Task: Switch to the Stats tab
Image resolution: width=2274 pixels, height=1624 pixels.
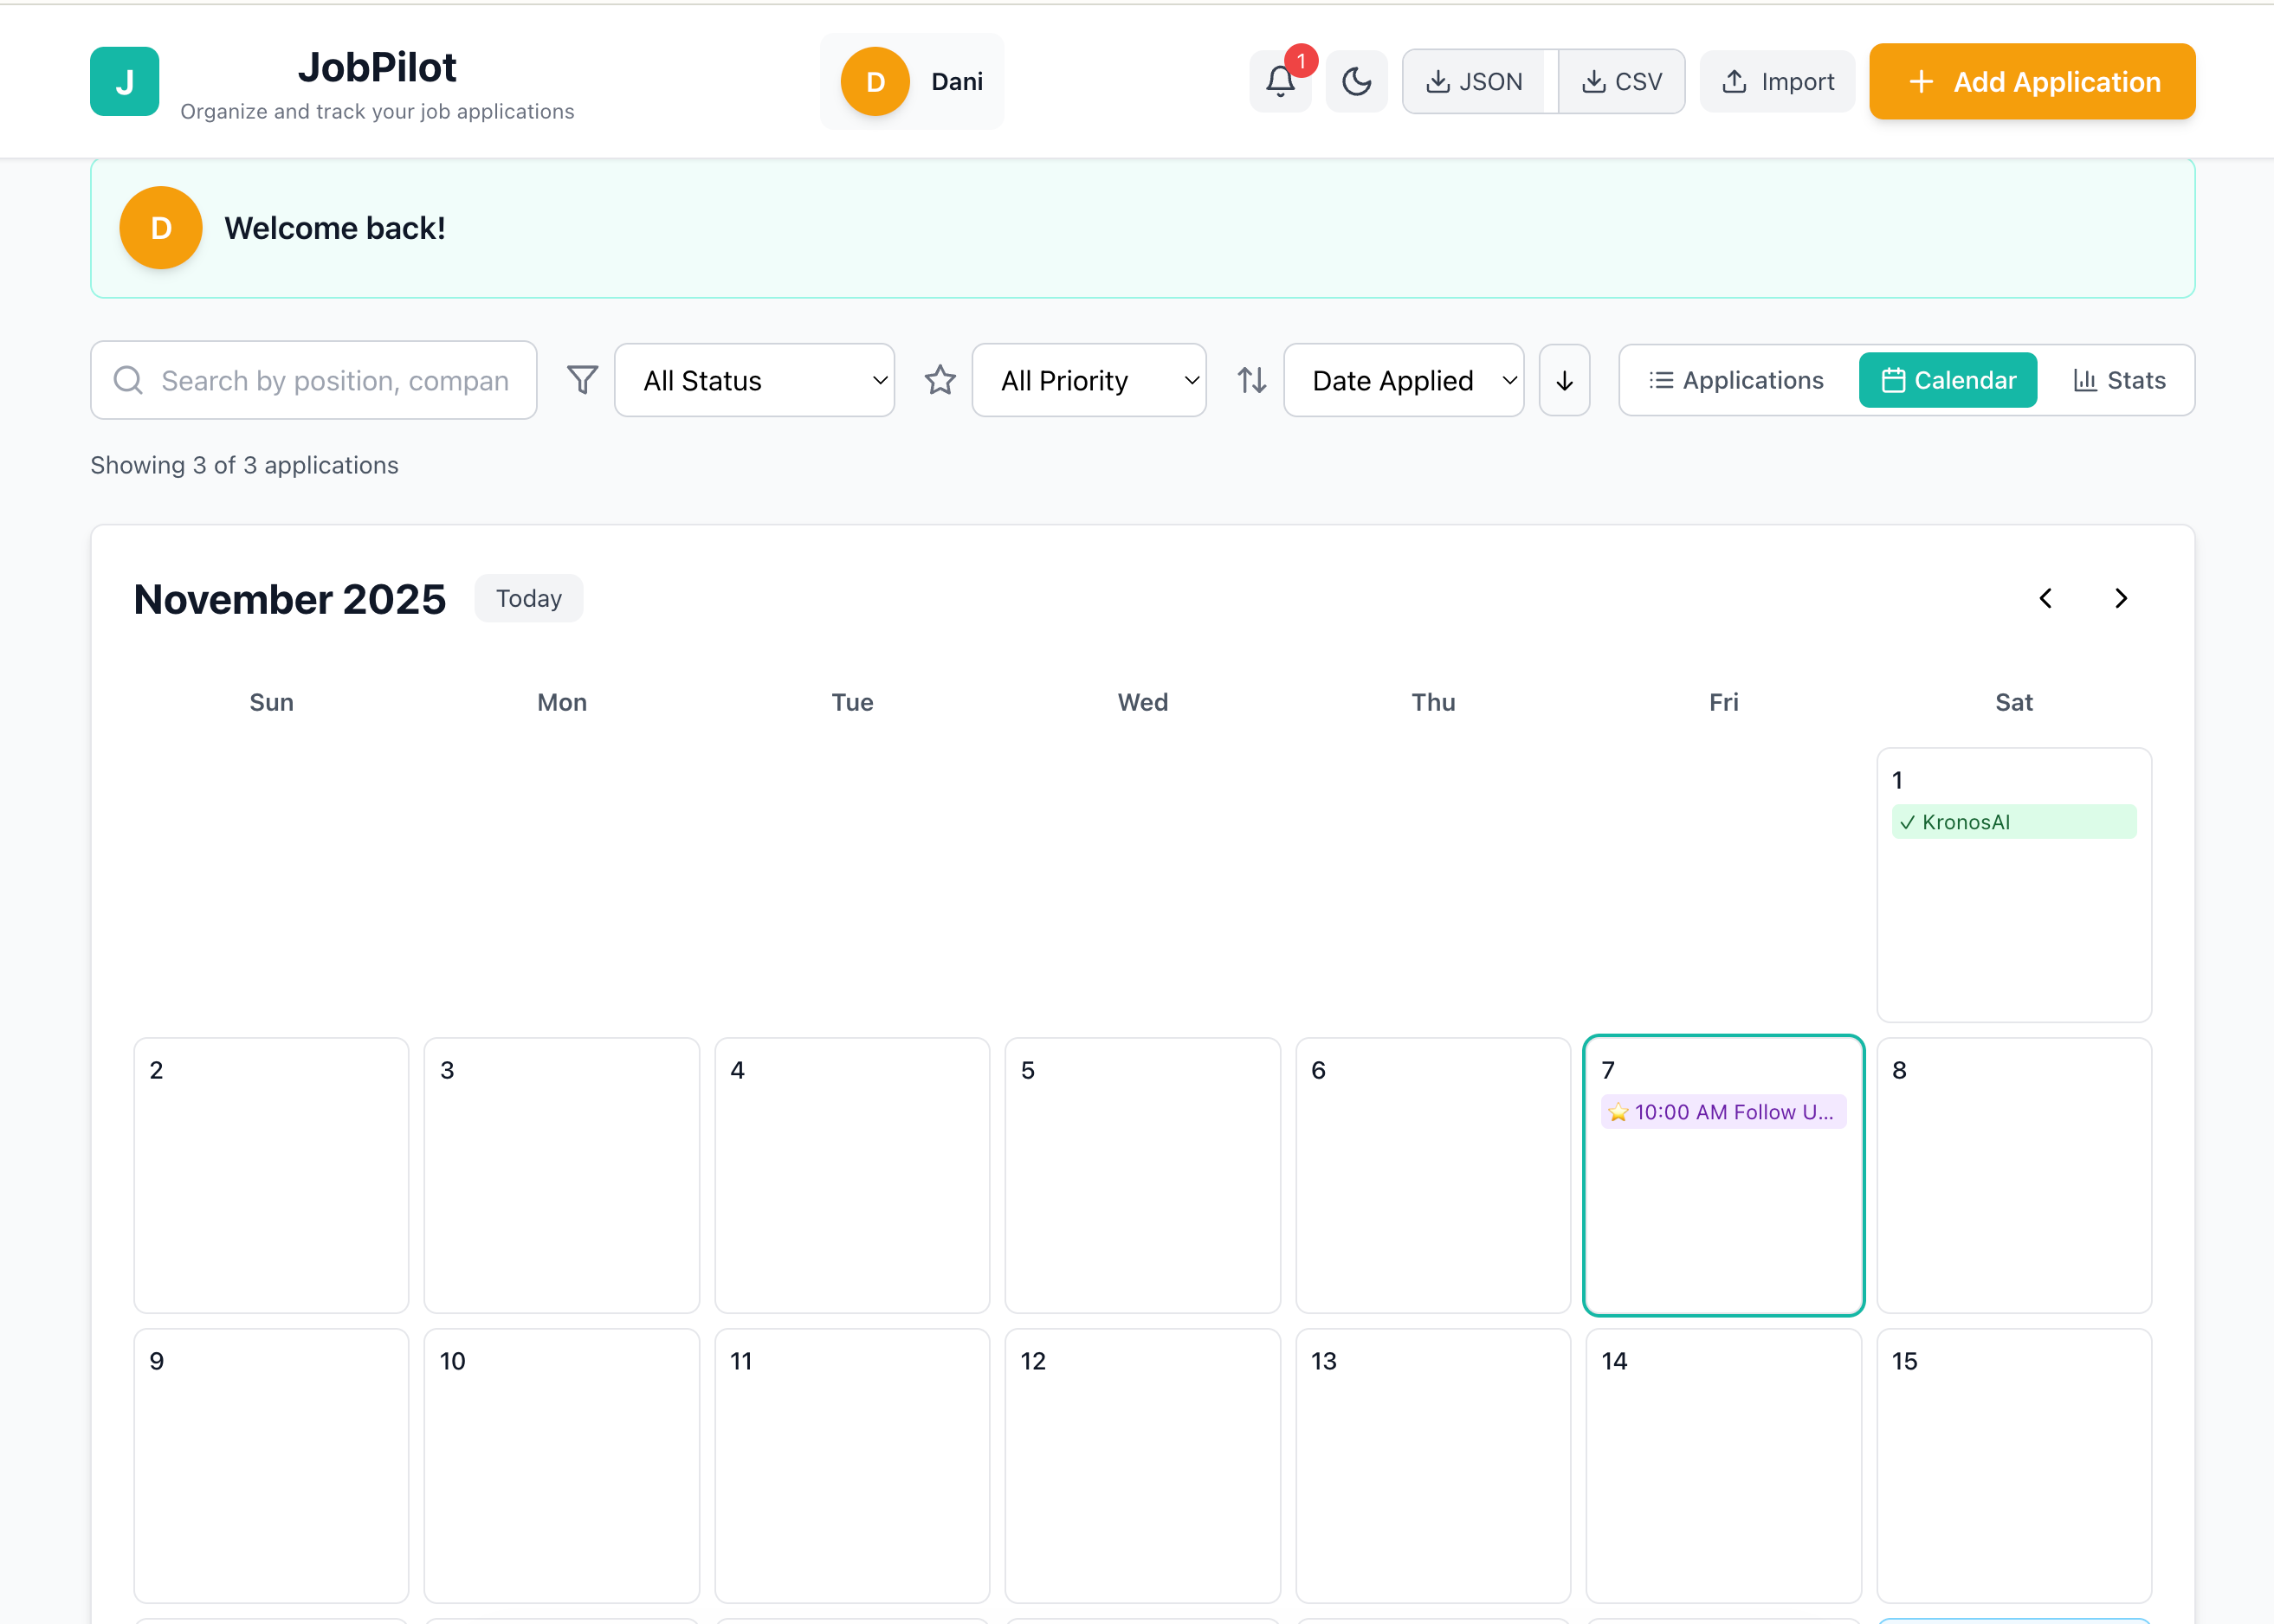Action: (2119, 380)
